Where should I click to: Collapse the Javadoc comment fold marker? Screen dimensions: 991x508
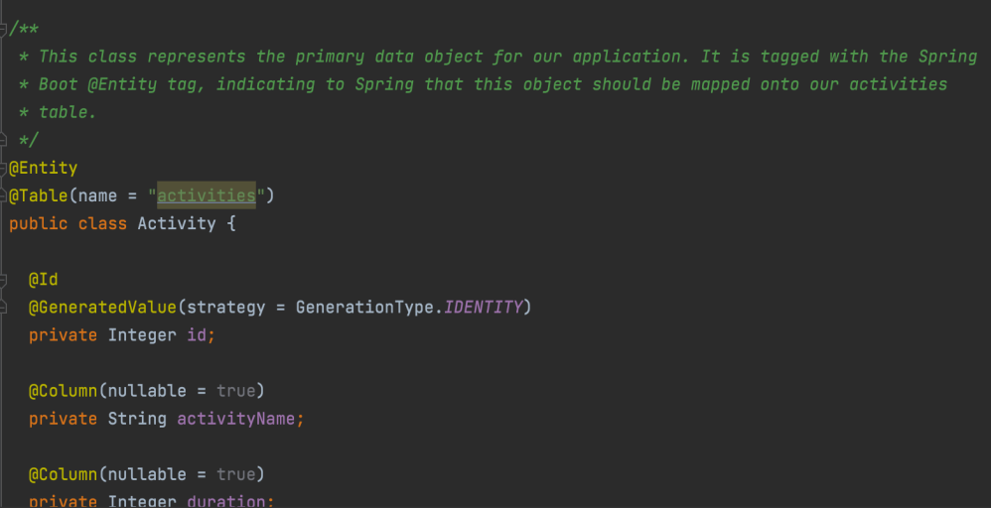coord(5,29)
